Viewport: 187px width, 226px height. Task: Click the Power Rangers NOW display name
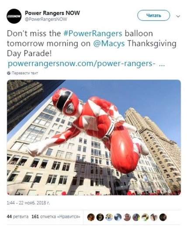(52, 13)
